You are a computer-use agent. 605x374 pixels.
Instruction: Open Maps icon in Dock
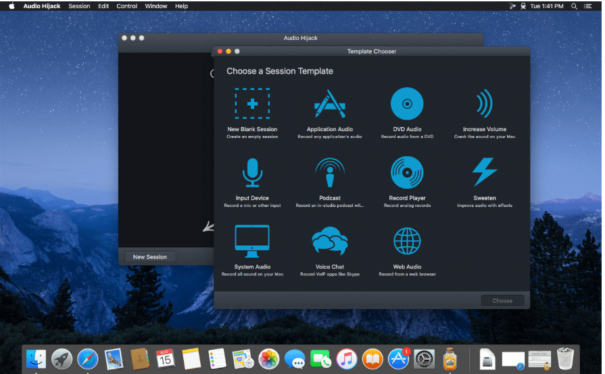point(243,359)
